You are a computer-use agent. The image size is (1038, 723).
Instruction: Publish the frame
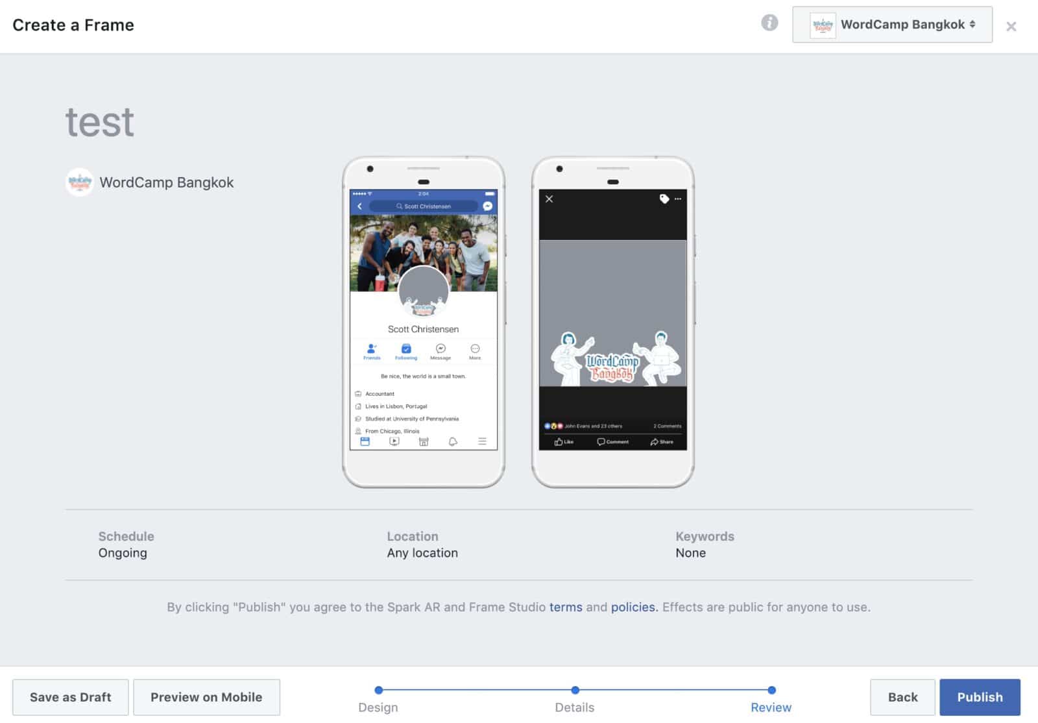(x=980, y=697)
